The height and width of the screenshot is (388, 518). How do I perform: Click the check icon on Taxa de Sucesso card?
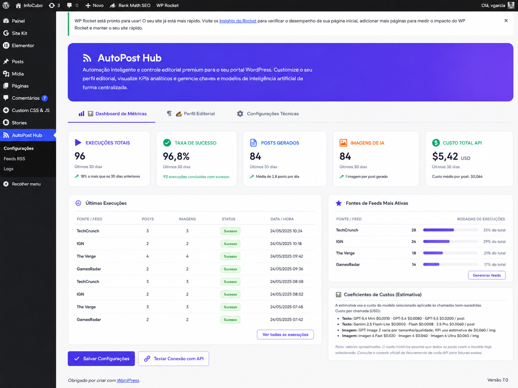tap(167, 143)
